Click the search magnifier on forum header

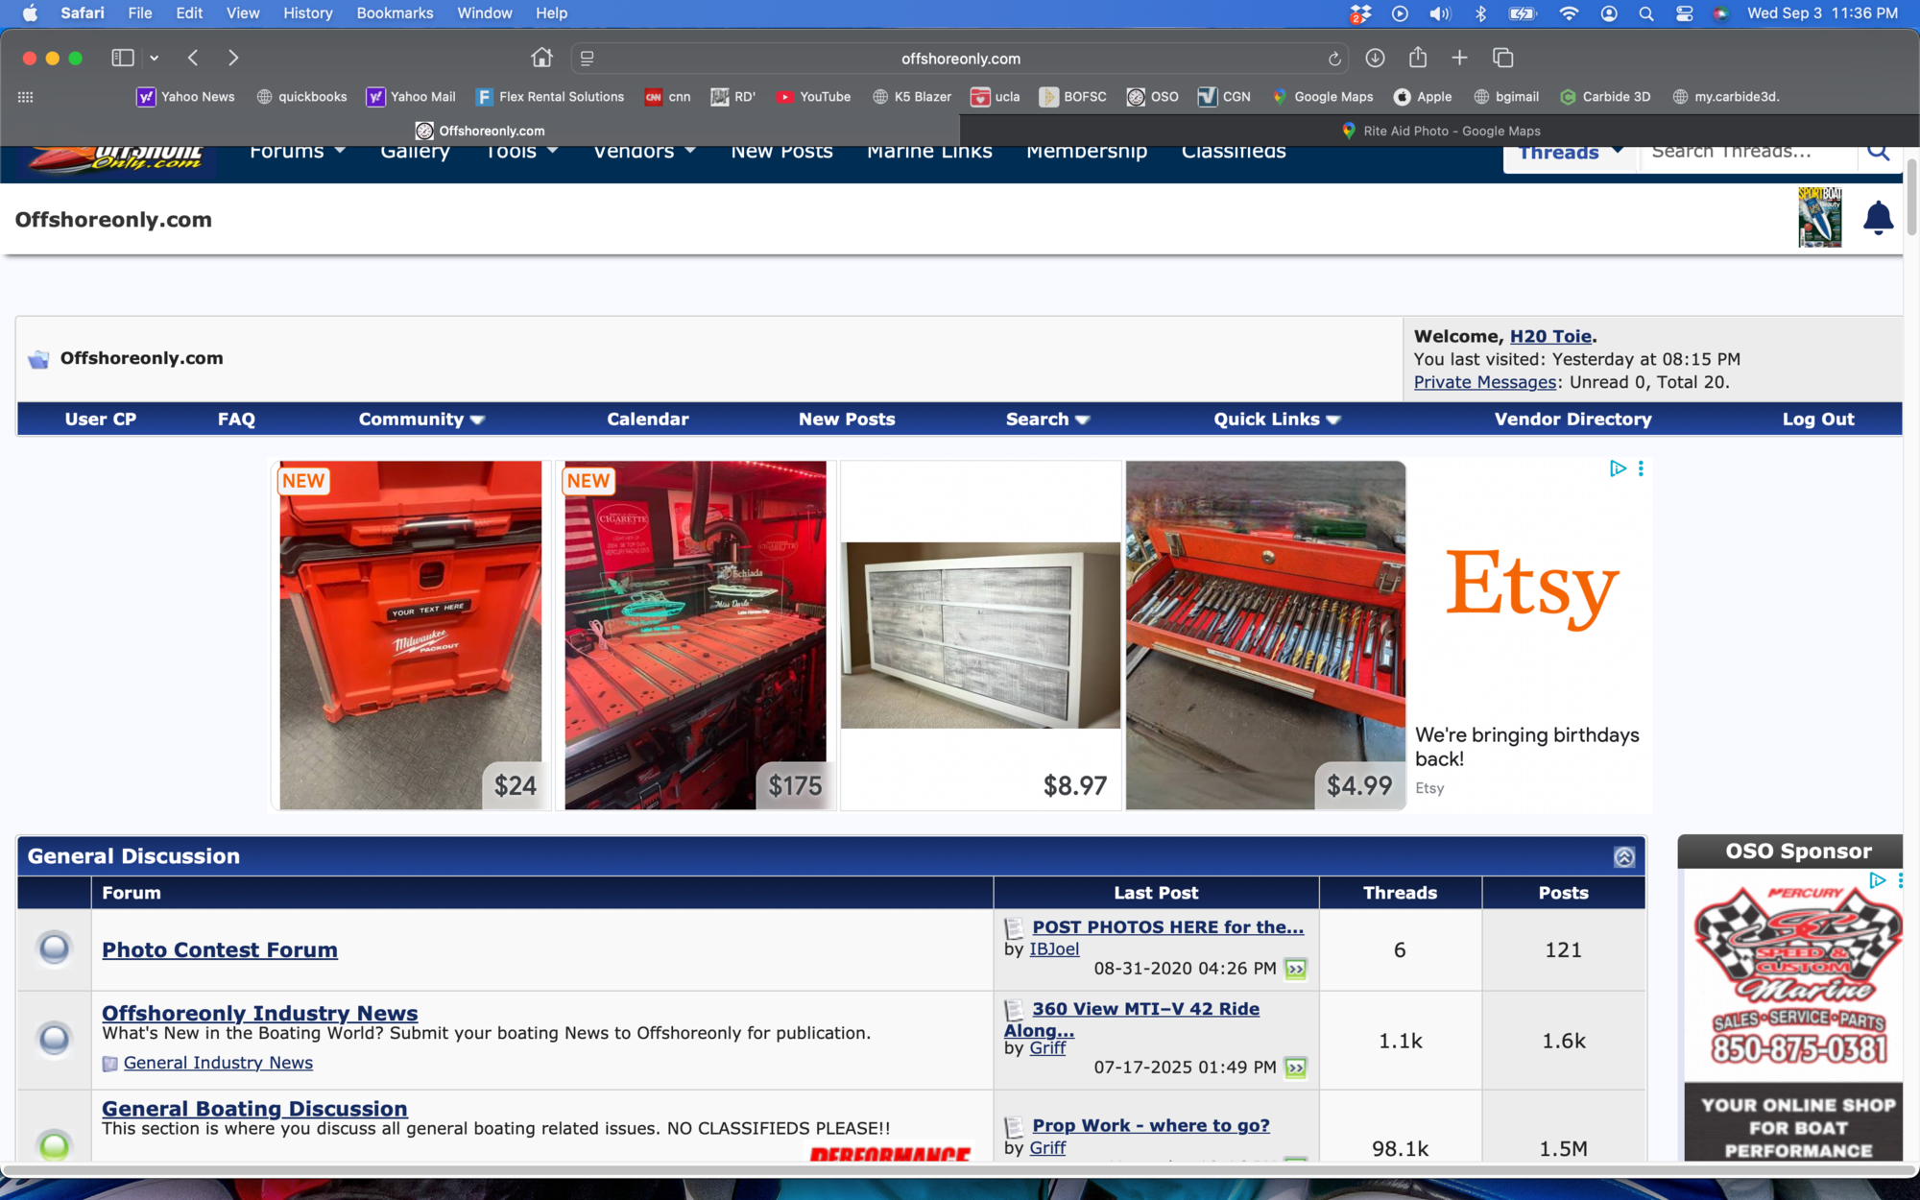[1878, 152]
